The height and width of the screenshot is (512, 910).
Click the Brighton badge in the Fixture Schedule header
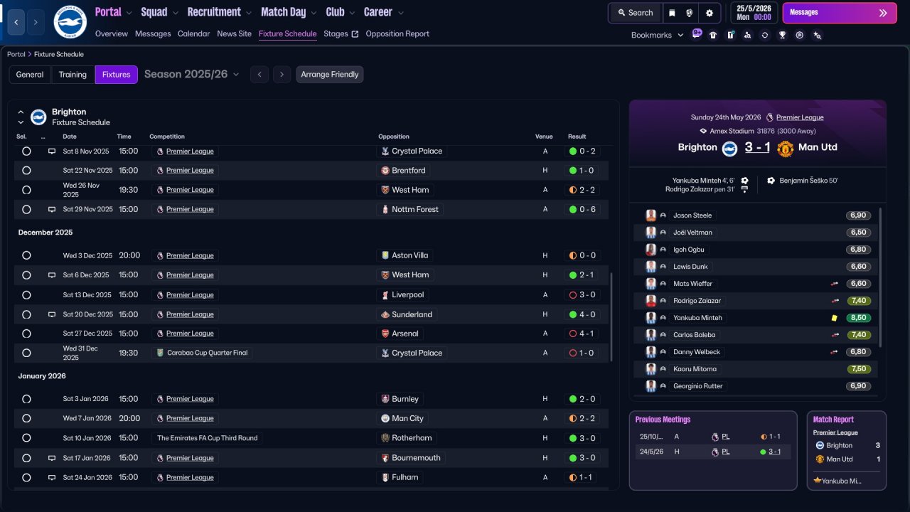coord(38,117)
